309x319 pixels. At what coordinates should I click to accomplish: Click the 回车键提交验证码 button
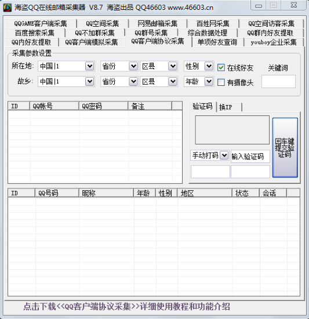285,147
